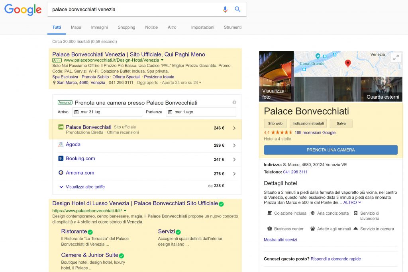Image resolution: width=408 pixels, height=272 pixels.
Task: Click the blue magnifier search icon
Action: [237, 9]
